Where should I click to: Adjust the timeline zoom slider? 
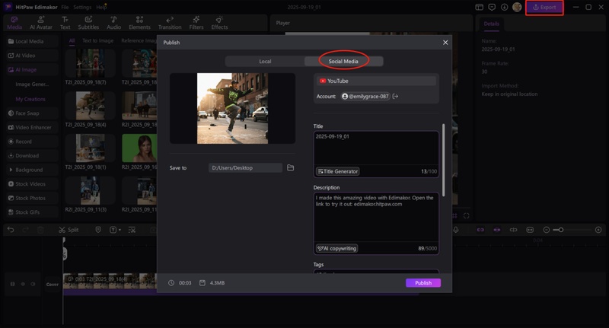[560, 230]
